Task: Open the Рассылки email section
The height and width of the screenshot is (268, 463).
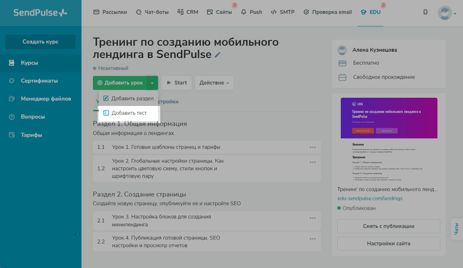Action: pos(110,12)
